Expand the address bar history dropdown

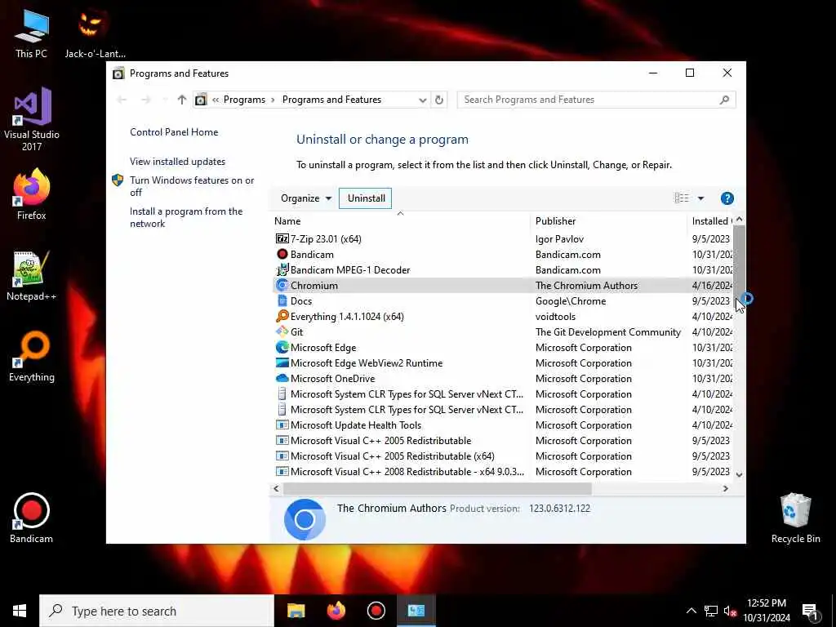point(422,100)
